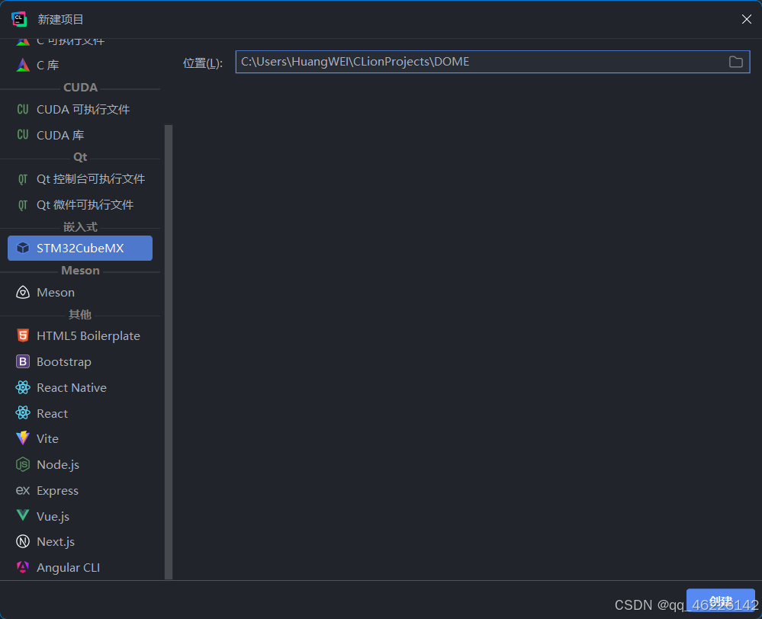Close the 新建项目 dialog
The height and width of the screenshot is (619, 762).
747,19
